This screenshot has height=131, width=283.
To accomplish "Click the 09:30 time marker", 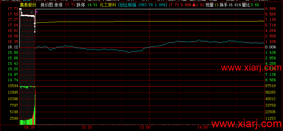I will coord(29,128).
